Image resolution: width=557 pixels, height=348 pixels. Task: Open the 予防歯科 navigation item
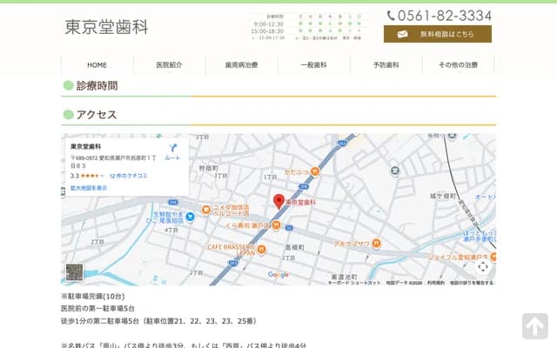(386, 65)
